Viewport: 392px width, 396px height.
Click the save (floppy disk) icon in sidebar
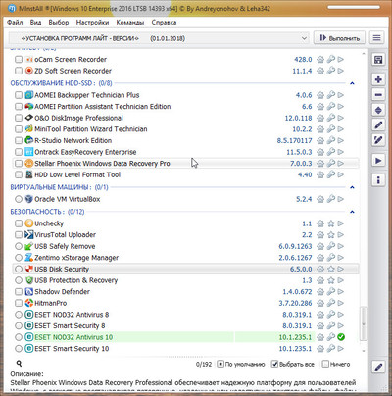(378, 60)
